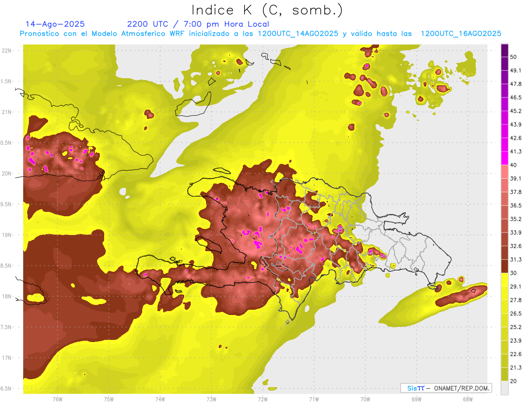Screen dimensions: 525x405
Task: Click the colorbar value '21.3'
Action: tap(516, 368)
